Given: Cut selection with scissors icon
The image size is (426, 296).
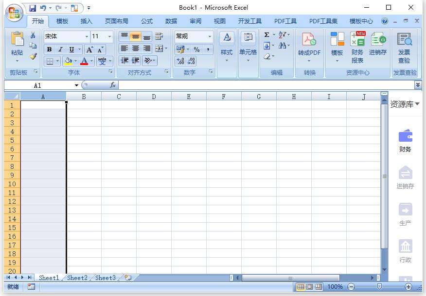Looking at the screenshot, I should tap(33, 35).
